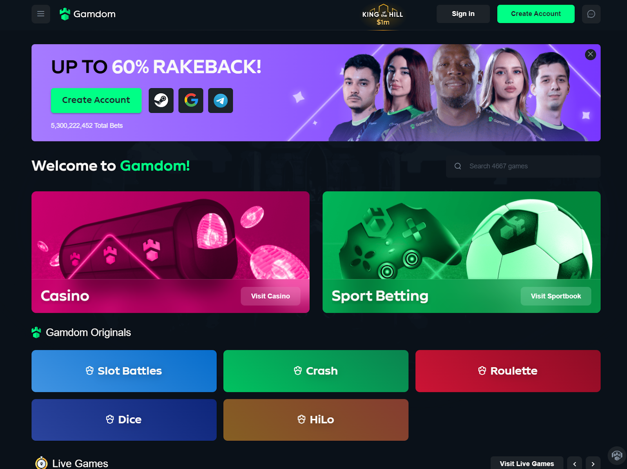The image size is (627, 469).
Task: Click the Visit Casino button
Action: (270, 296)
